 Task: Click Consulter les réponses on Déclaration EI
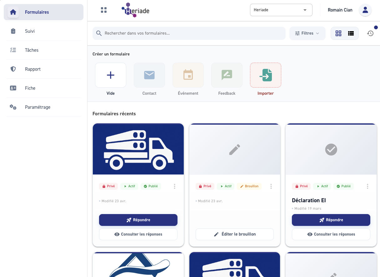click(x=331, y=234)
